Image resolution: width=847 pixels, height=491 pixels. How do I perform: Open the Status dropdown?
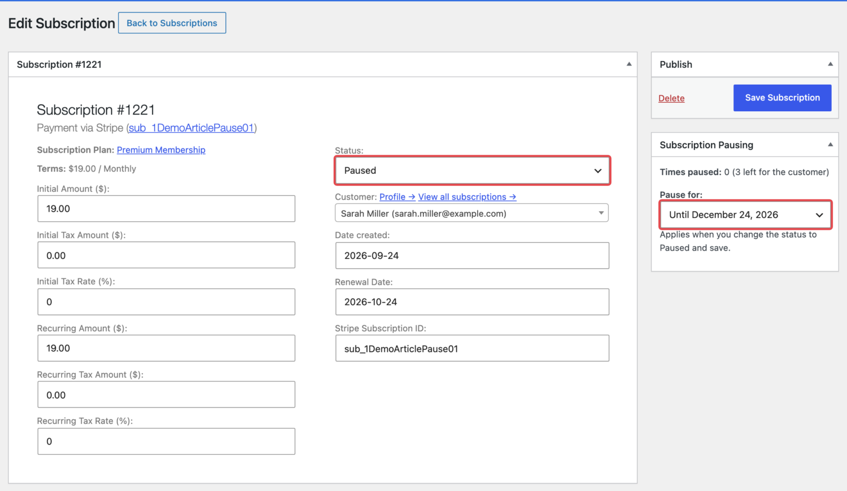(x=472, y=170)
